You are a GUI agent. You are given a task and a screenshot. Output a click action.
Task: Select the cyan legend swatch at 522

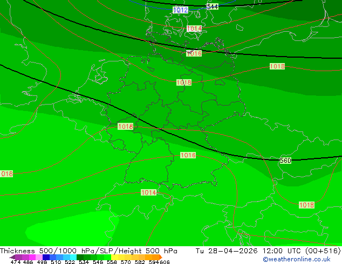click(73, 257)
